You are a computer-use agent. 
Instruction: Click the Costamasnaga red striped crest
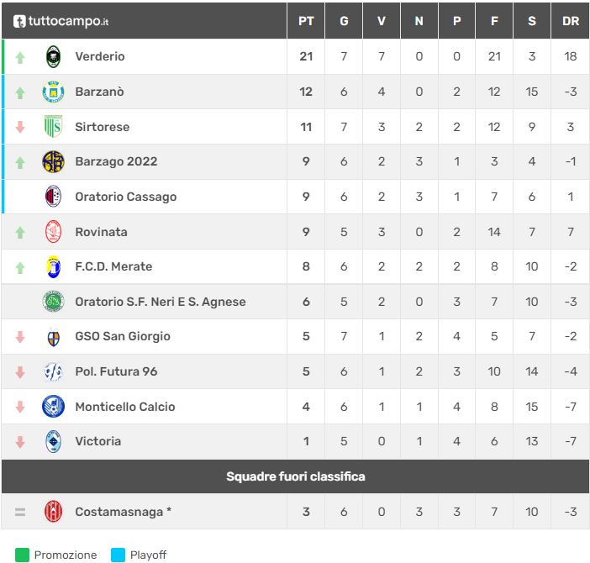point(53,511)
